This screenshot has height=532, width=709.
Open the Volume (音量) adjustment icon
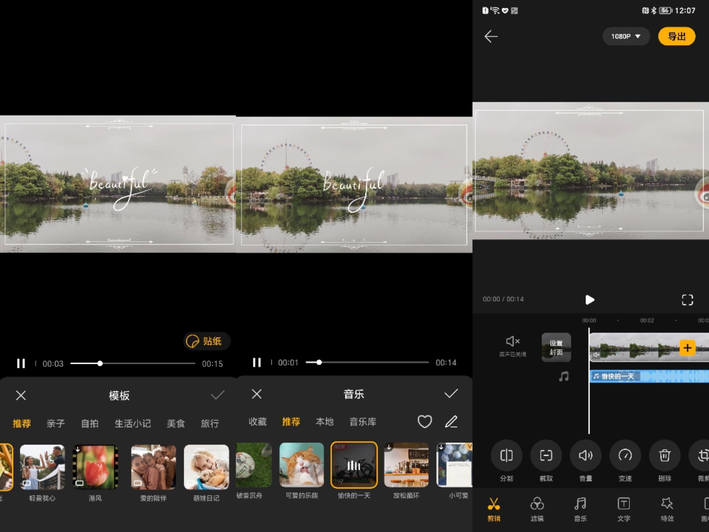point(586,455)
